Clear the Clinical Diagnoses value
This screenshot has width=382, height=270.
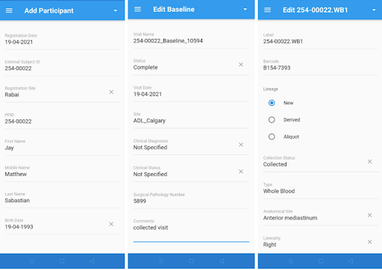pos(241,145)
